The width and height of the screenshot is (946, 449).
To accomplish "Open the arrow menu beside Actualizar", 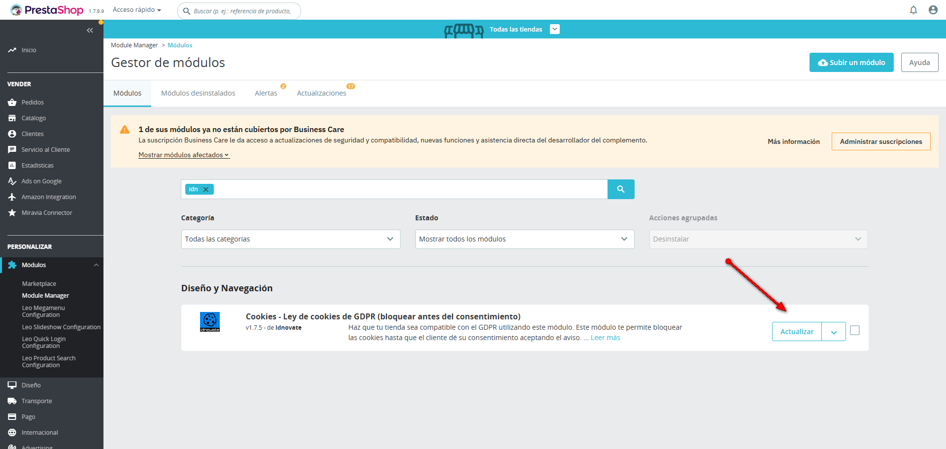I will 834,332.
